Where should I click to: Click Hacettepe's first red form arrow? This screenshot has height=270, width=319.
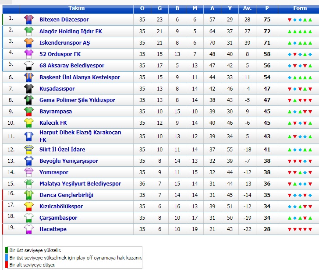click(x=290, y=229)
